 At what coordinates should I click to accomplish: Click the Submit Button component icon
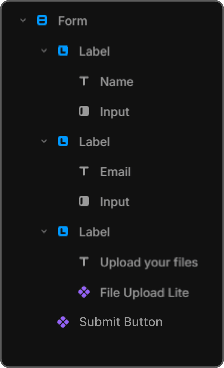63,322
